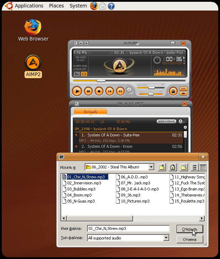Screen dimensions: 220x259
Task: Click the eject/open file button in AIMP2
Action: 129,90
